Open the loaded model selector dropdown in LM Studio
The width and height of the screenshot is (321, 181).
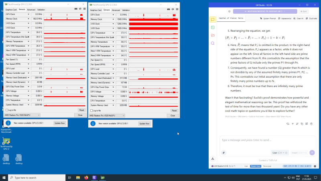tap(265, 11)
